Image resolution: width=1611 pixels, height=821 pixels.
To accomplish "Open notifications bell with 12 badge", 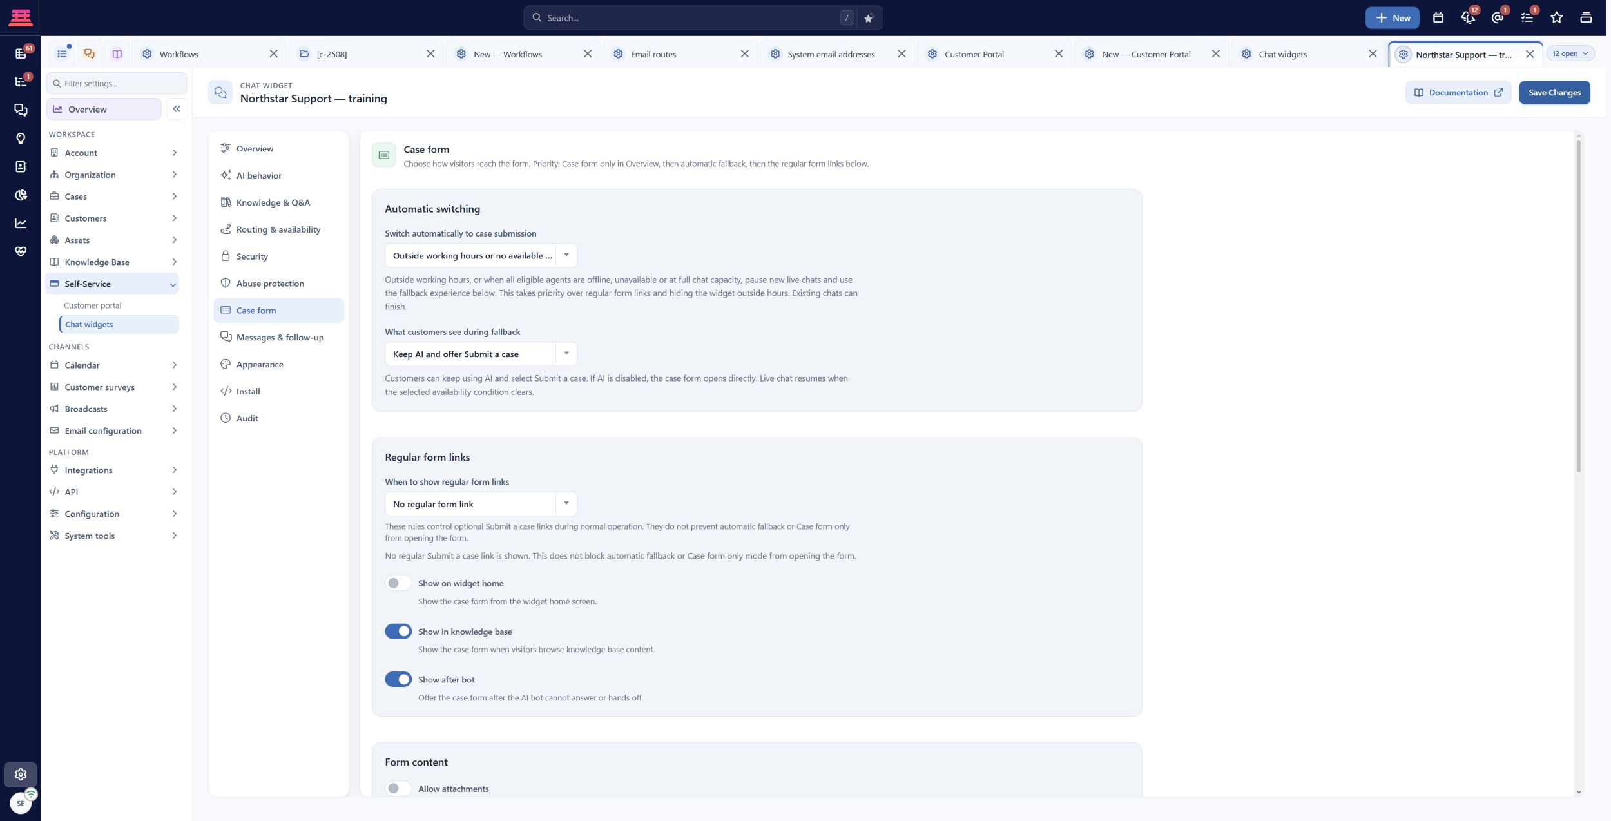I will pos(1467,18).
